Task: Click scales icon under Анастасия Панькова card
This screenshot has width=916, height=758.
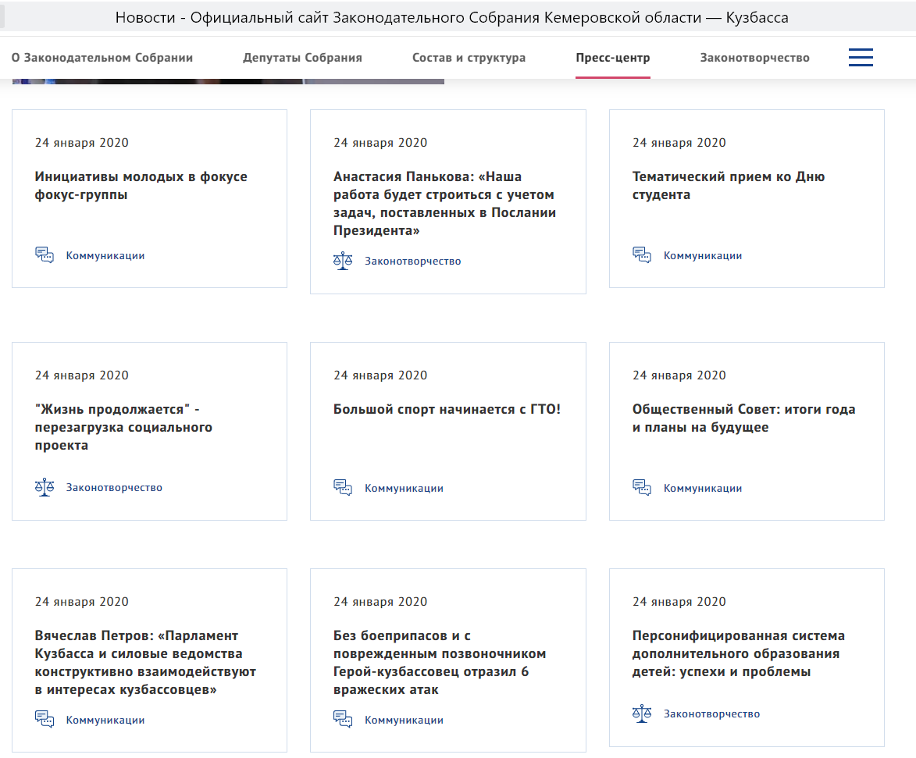Action: coord(343,261)
